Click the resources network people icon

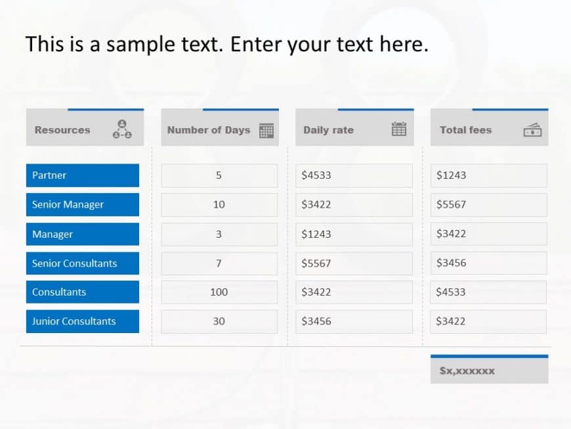(x=122, y=129)
